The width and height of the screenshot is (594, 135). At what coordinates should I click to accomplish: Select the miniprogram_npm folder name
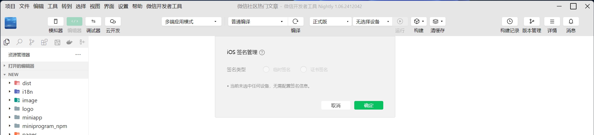coord(45,126)
